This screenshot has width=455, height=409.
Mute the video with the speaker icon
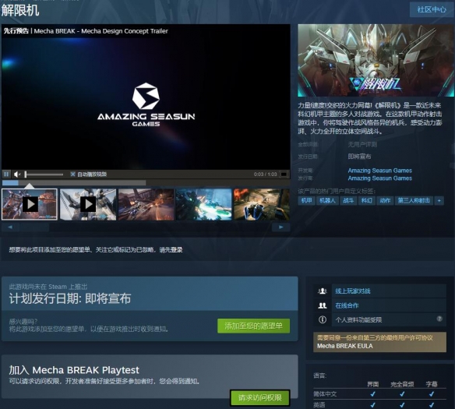click(x=17, y=174)
